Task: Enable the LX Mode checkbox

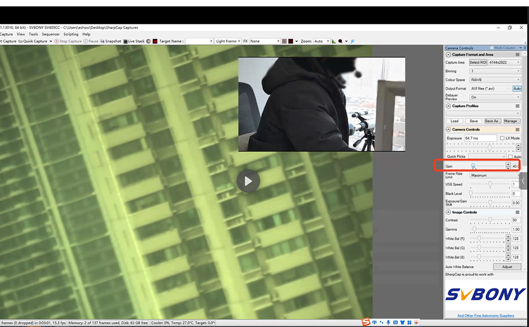Action: tap(502, 138)
